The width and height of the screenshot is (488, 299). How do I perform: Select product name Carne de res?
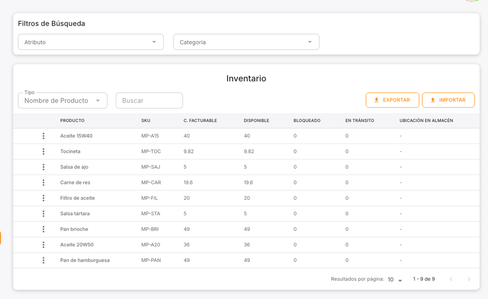point(75,183)
